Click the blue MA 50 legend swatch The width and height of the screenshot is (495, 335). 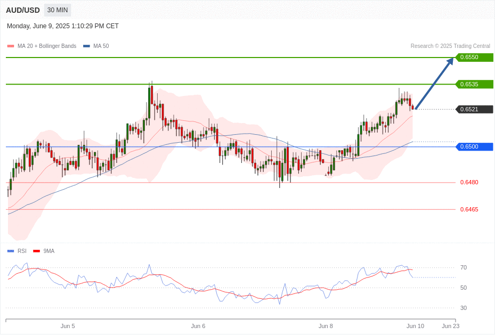pyautogui.click(x=86, y=46)
